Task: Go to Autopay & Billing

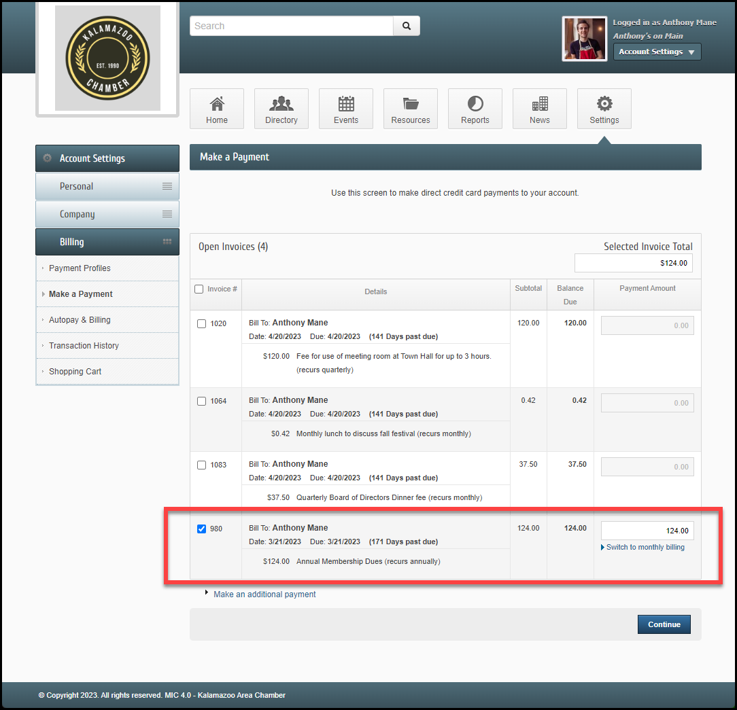Action: click(80, 320)
